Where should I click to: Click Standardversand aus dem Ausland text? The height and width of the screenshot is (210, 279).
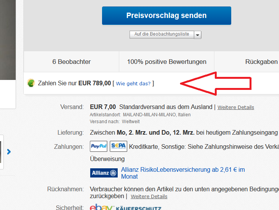(166, 107)
